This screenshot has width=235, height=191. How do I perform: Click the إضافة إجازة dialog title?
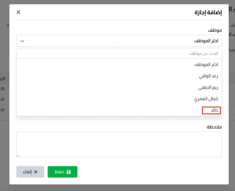pos(208,12)
